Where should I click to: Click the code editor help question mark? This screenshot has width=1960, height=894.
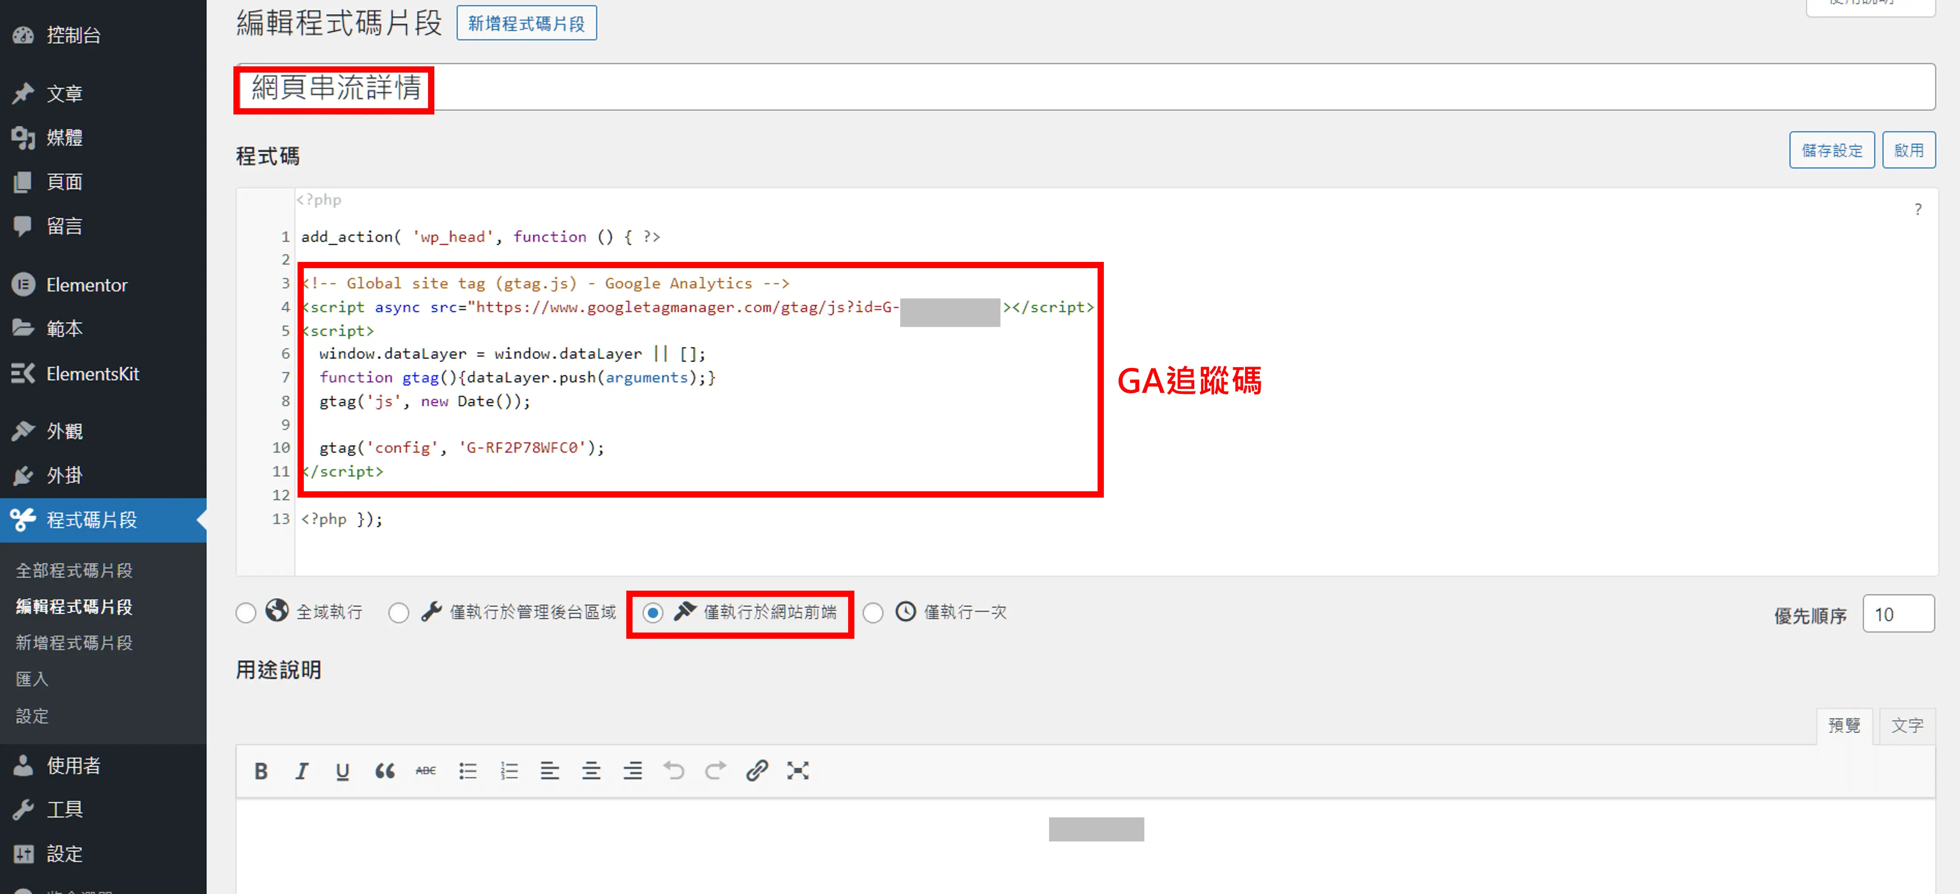click(x=1917, y=209)
